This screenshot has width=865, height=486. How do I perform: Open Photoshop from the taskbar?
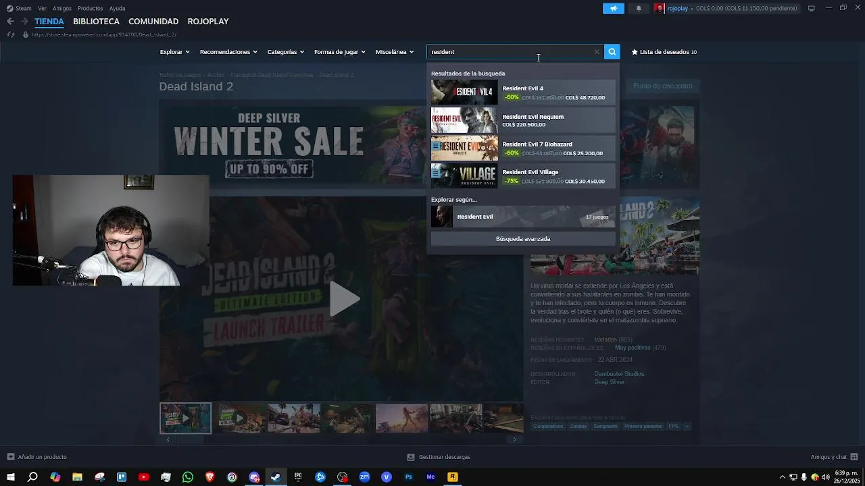408,477
